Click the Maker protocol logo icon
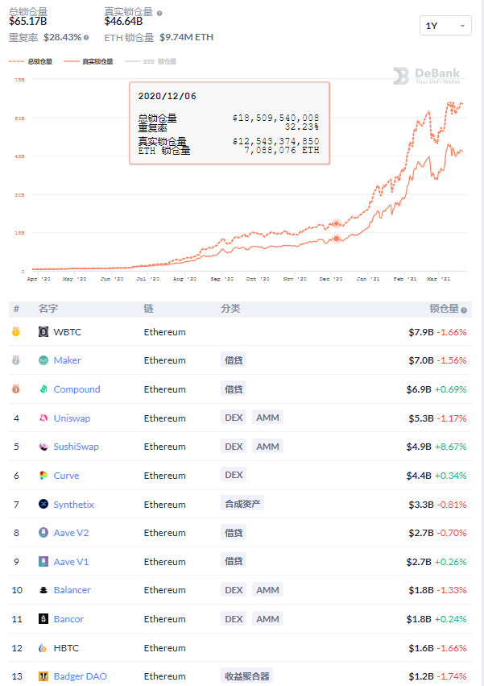 pyautogui.click(x=43, y=360)
